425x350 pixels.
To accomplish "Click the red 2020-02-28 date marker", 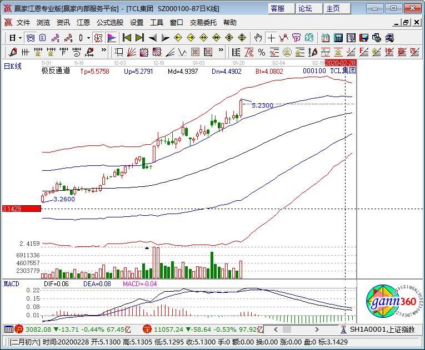I will pos(340,63).
